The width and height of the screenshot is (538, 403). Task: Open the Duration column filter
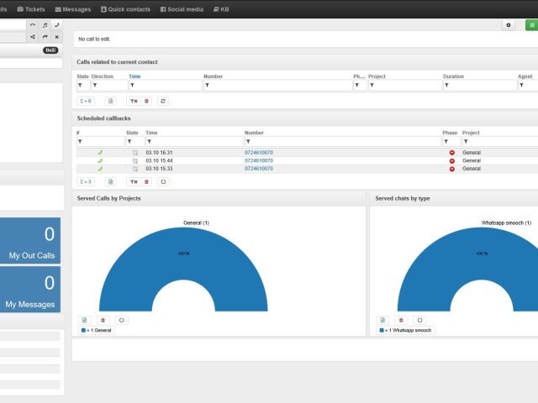coord(446,85)
